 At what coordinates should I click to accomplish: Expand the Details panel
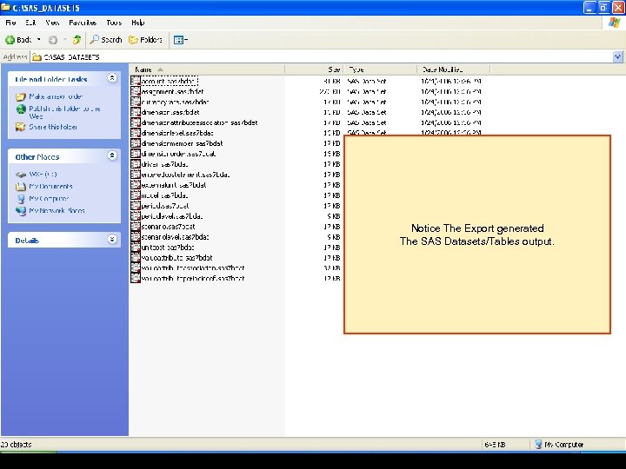click(x=112, y=240)
